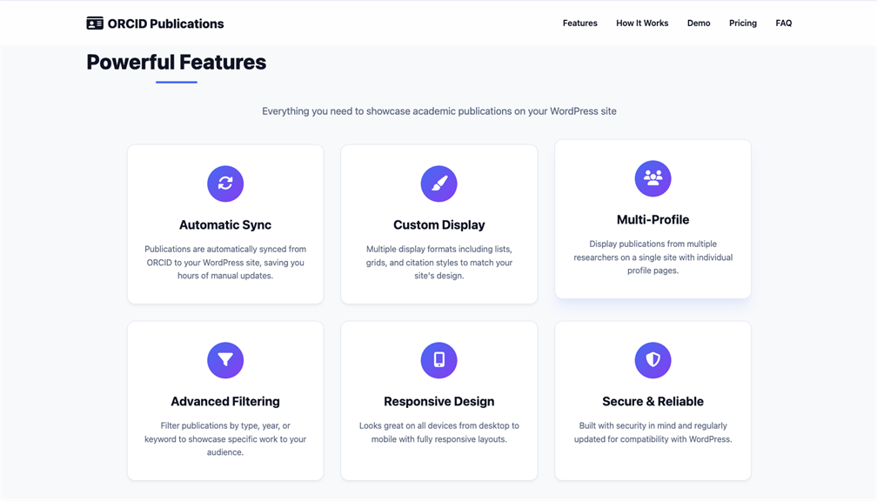Click the ORCID Publications ID card logo icon
Screen dimensions: 877x501
tap(95, 23)
